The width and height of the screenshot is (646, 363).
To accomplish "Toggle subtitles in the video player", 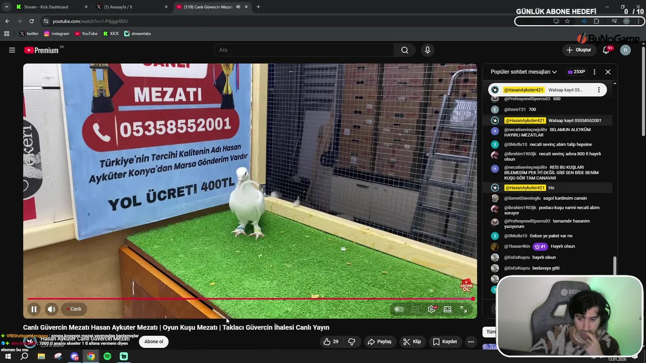I will click(415, 309).
